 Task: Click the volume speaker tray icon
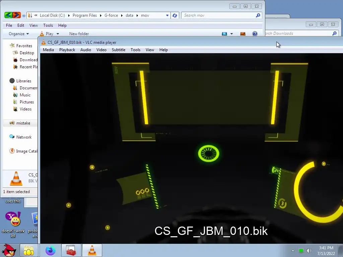pos(309,251)
